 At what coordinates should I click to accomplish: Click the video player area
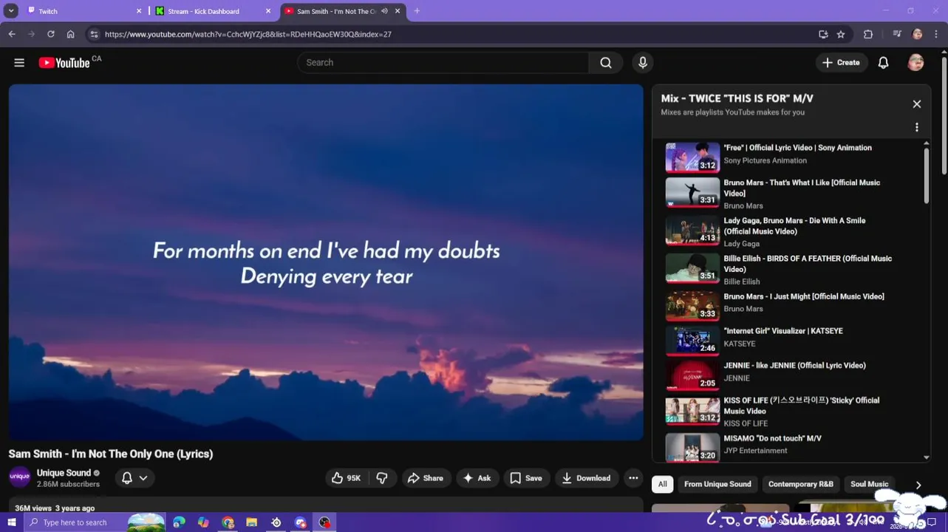(326, 262)
